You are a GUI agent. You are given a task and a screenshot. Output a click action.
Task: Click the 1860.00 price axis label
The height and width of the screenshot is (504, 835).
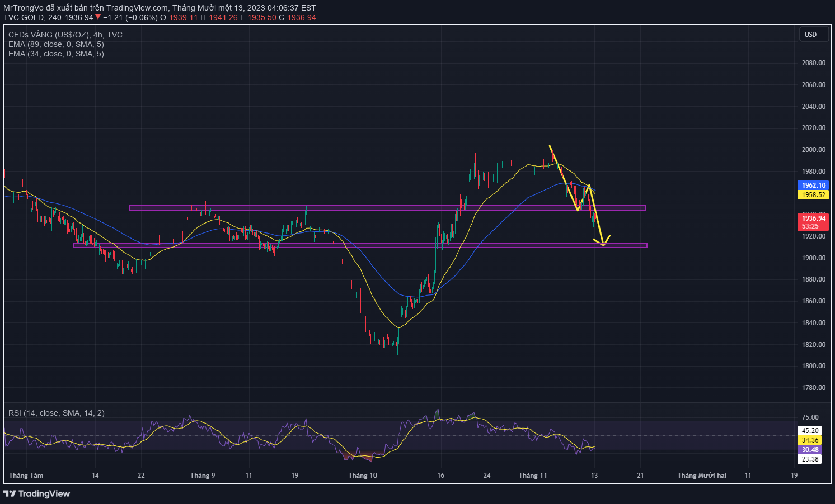814,301
